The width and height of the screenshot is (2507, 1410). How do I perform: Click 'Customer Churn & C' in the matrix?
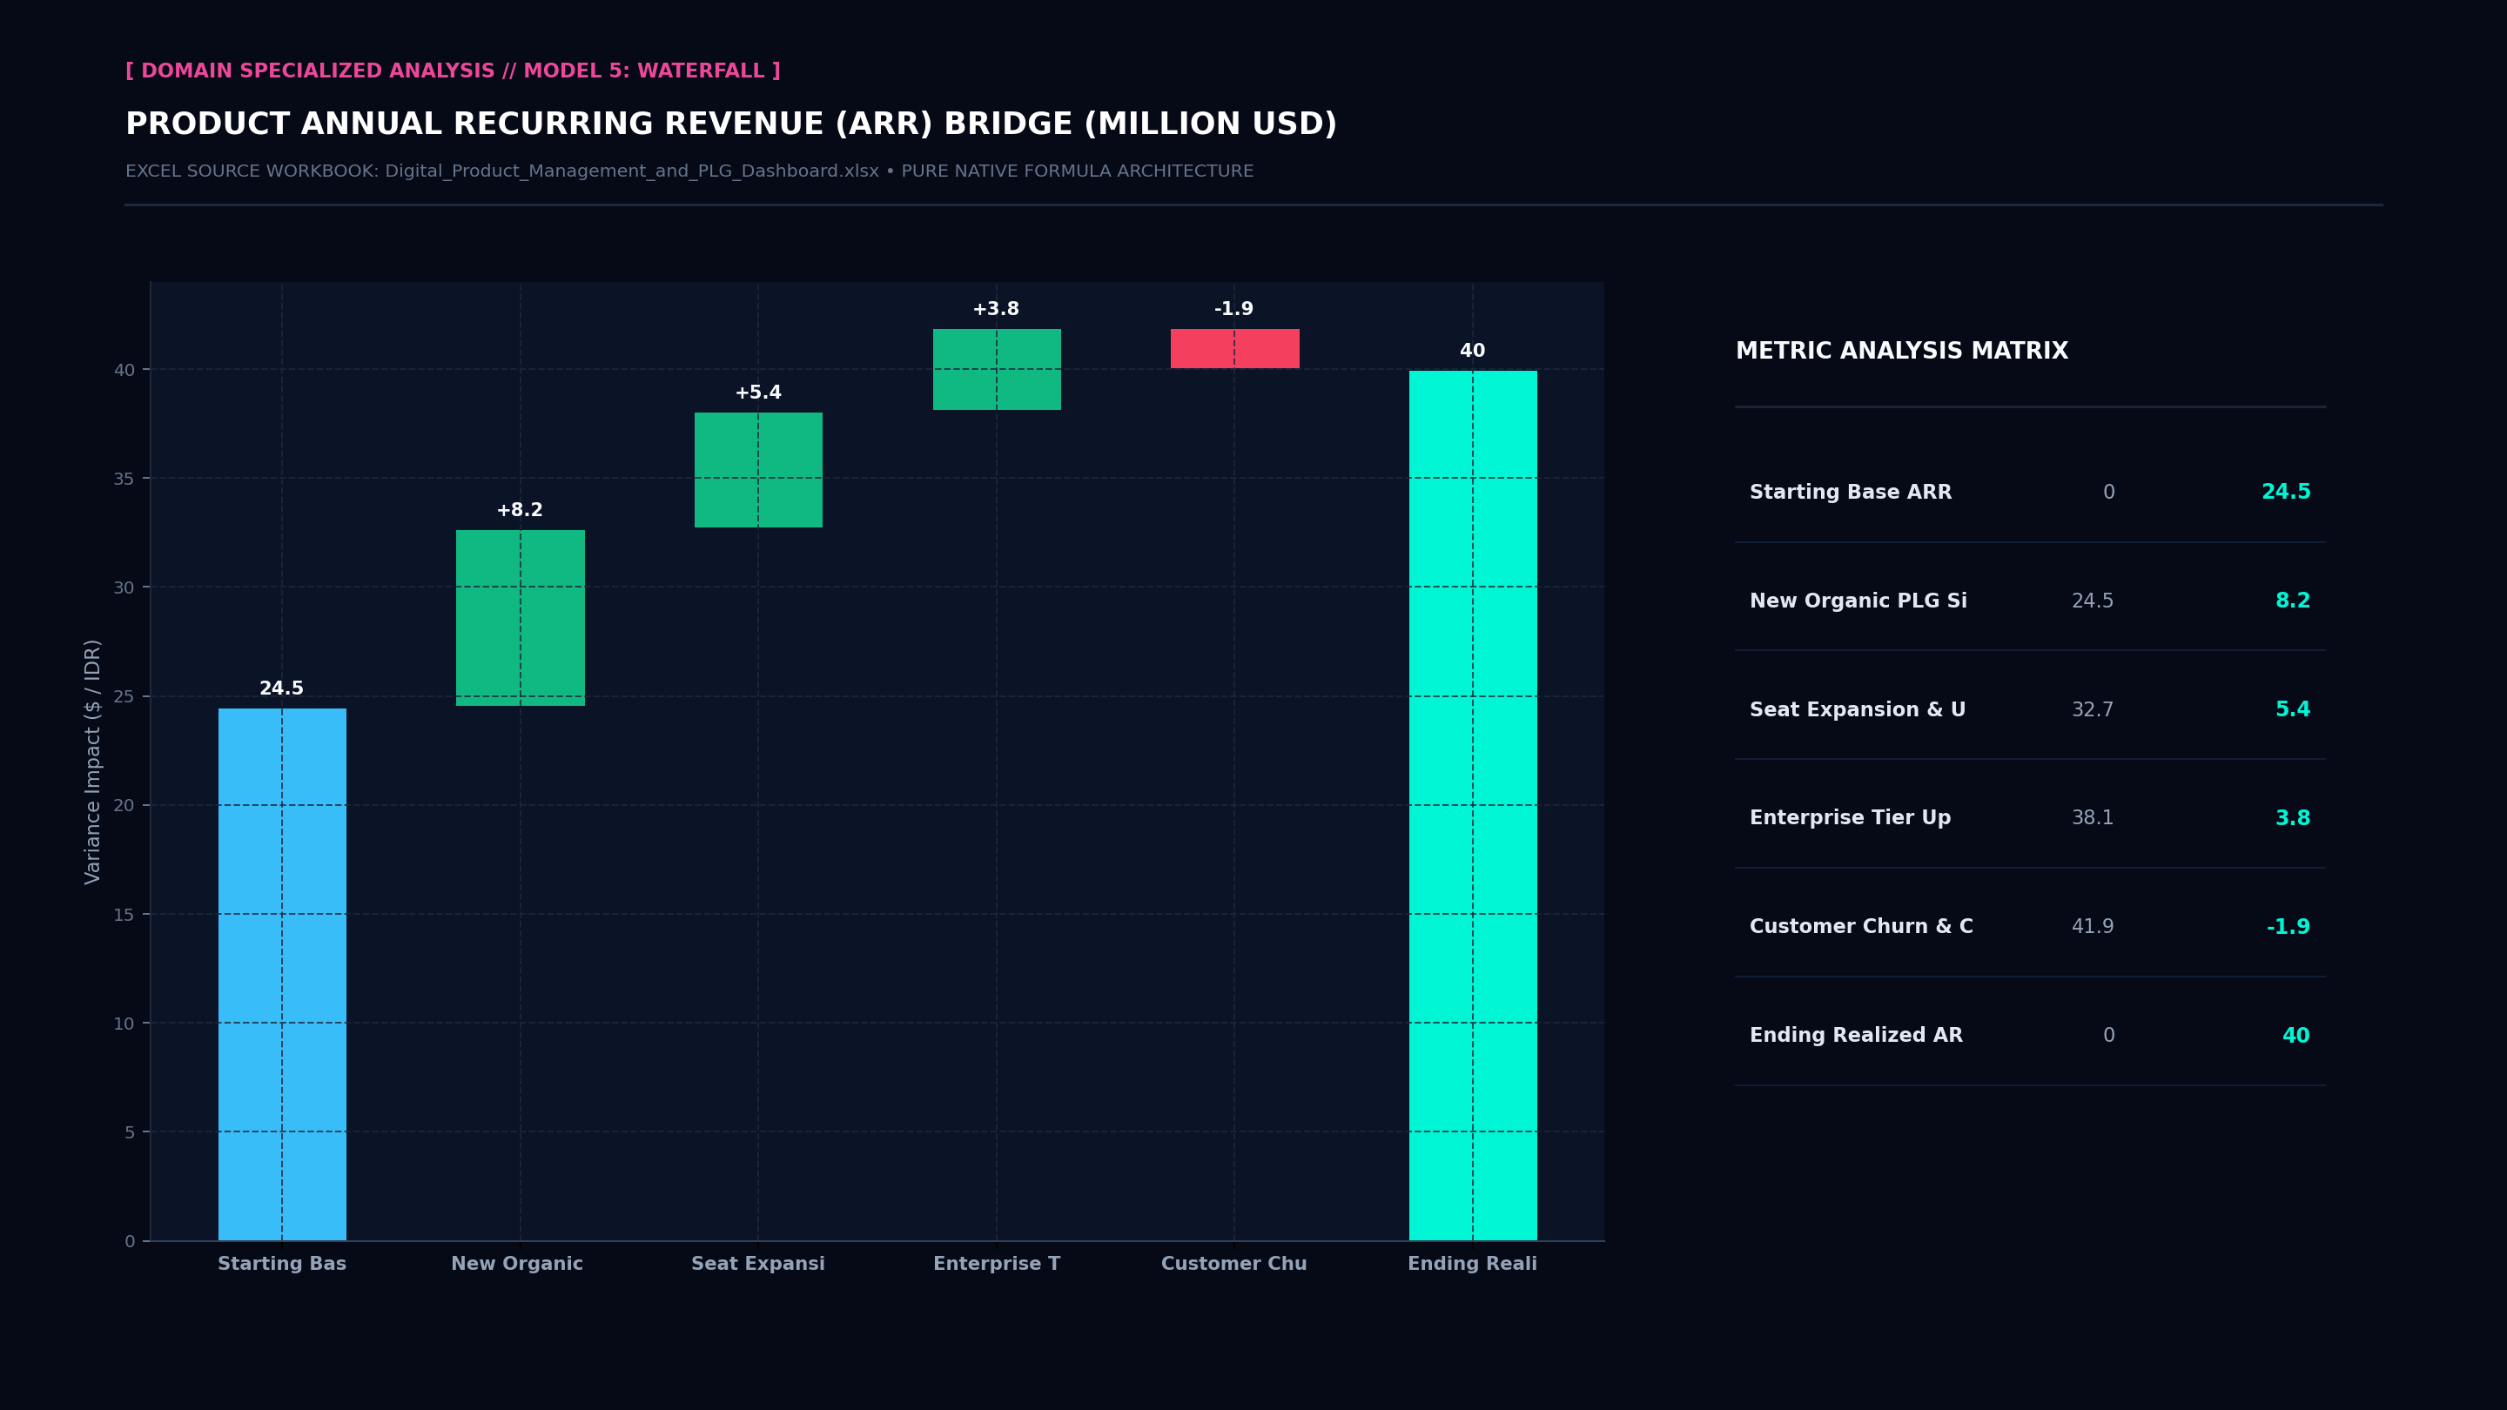[x=1861, y=926]
